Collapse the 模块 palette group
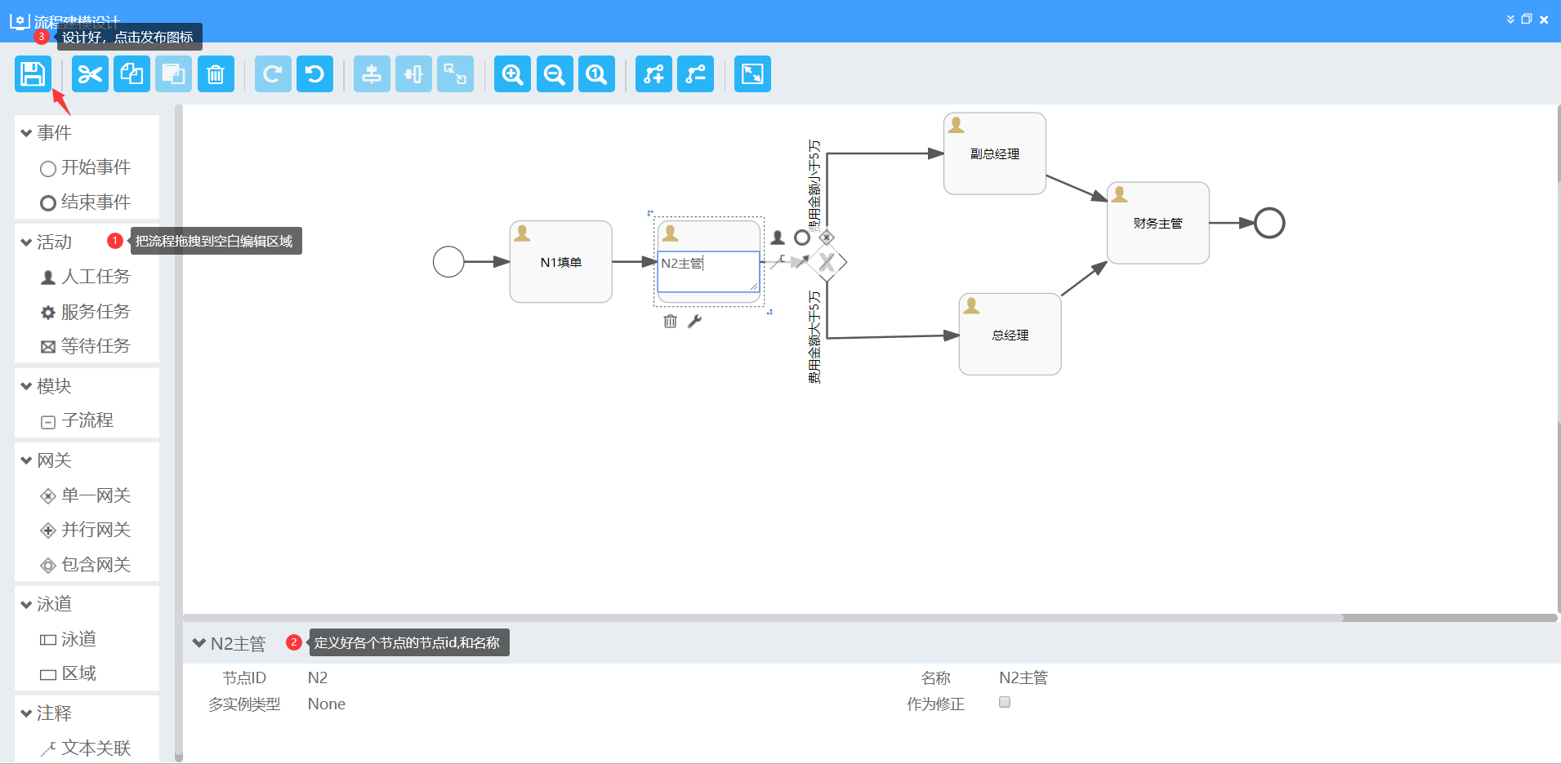The width and height of the screenshot is (1561, 764). pyautogui.click(x=27, y=386)
